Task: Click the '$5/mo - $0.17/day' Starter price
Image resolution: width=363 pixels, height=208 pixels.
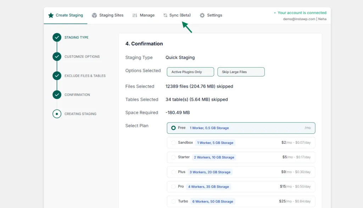Action: [x=296, y=157]
